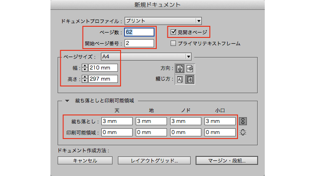Image resolution: width=317 pixels, height=176 pixels.
Task: Choose left-edge binding icon
Action: click(x=180, y=79)
